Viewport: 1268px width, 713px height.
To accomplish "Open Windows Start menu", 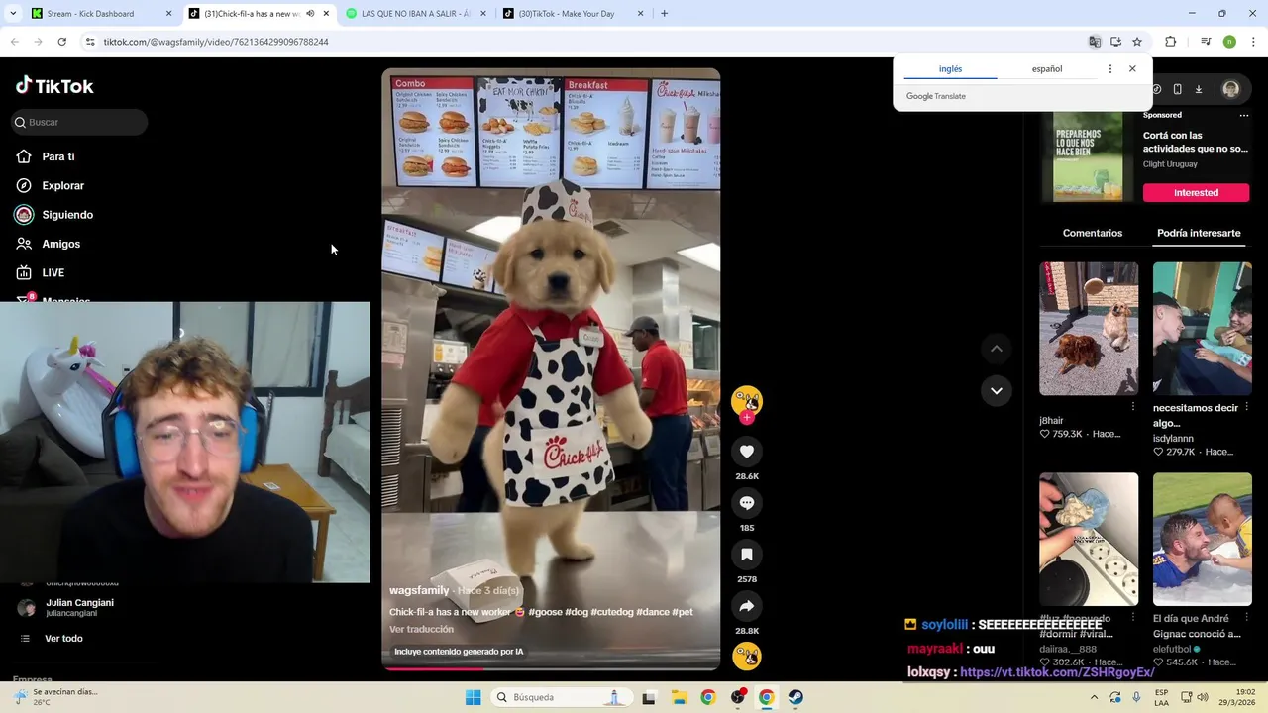I will tap(474, 697).
